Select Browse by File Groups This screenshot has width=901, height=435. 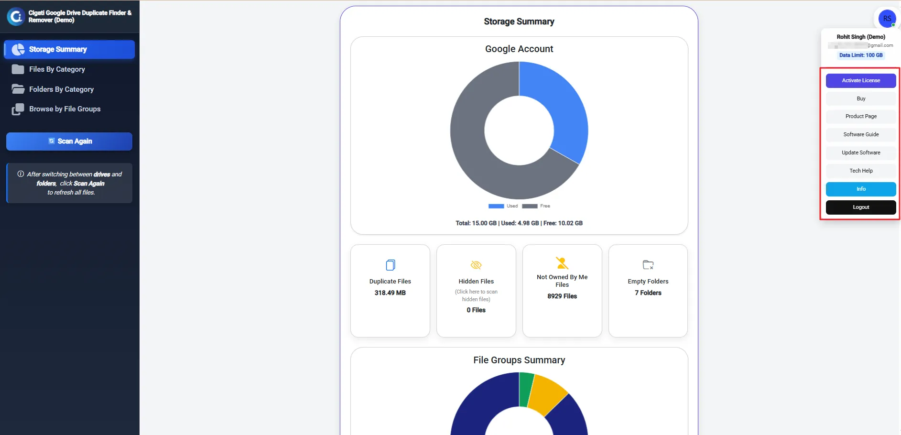tap(69, 109)
